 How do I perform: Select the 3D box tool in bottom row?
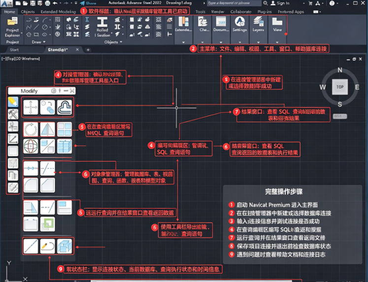pos(65,246)
